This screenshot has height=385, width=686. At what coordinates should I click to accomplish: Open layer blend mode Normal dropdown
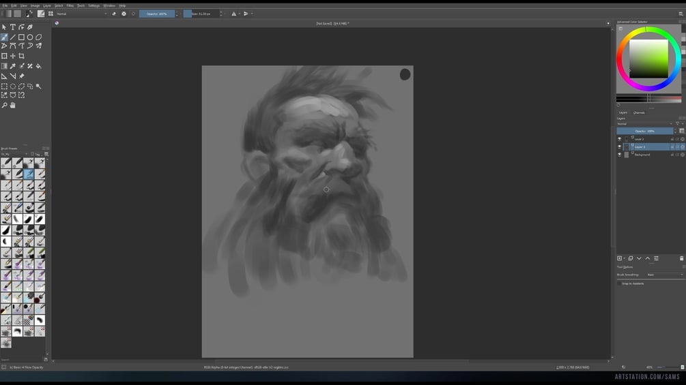click(644, 123)
